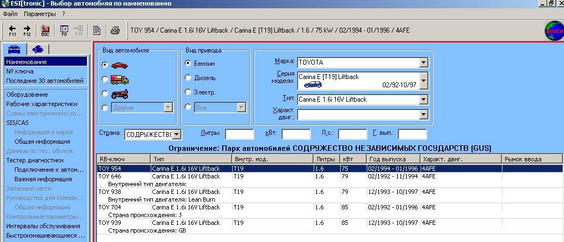564x242 pixels.
Task: Open the Файл menu
Action: click(x=10, y=13)
